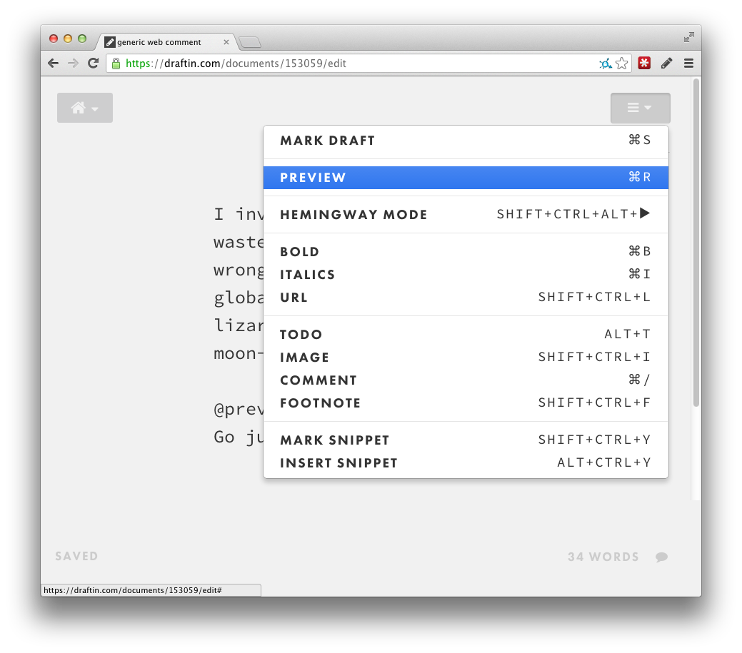Zoom window using the green button
This screenshot has height=653, width=742.
pyautogui.click(x=82, y=39)
